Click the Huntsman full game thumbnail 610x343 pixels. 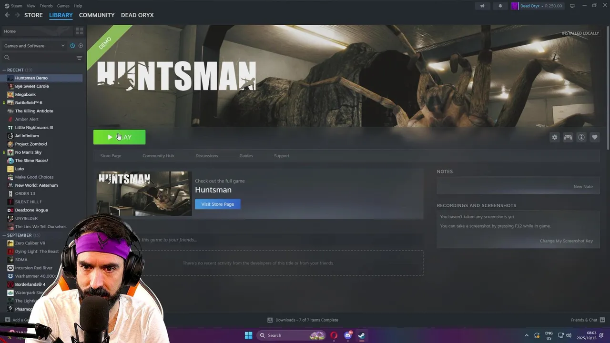coord(144,194)
